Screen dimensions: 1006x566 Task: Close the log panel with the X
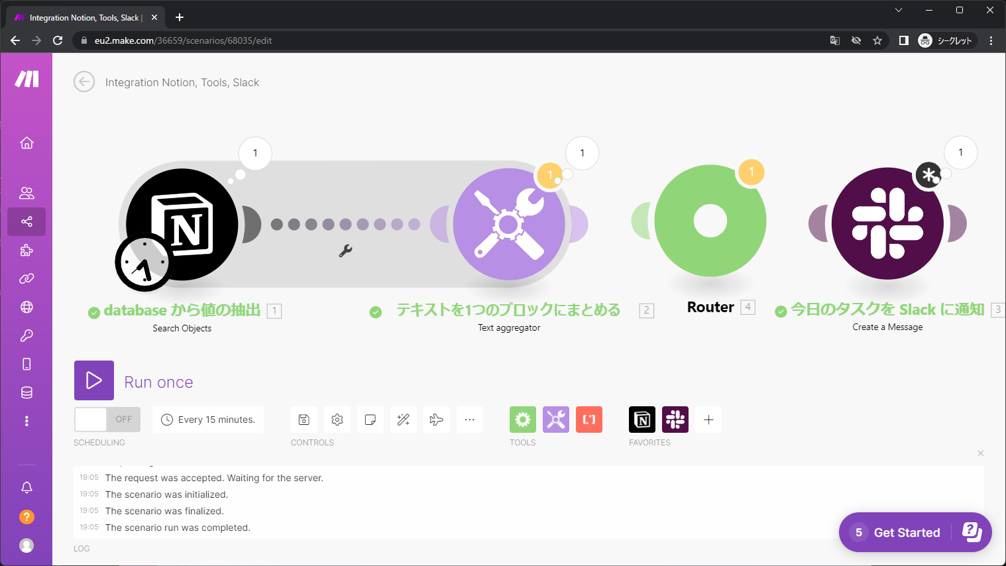pos(981,453)
